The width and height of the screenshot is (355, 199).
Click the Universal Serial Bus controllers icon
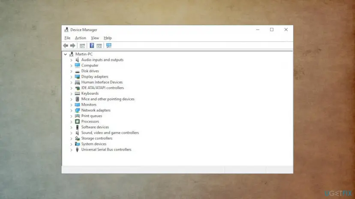click(78, 150)
